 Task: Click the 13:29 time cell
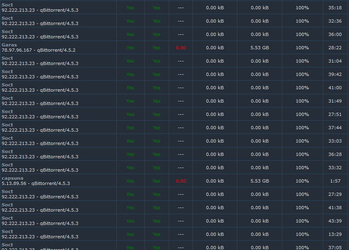coord(335,234)
